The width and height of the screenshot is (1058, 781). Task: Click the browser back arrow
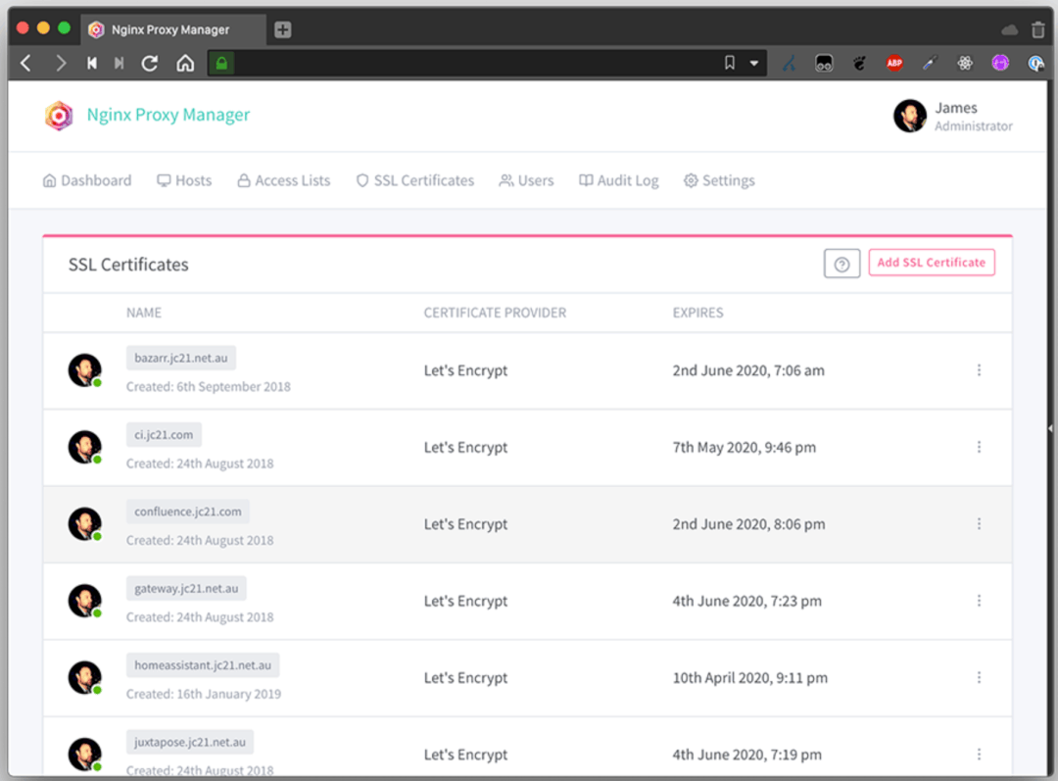tap(26, 64)
